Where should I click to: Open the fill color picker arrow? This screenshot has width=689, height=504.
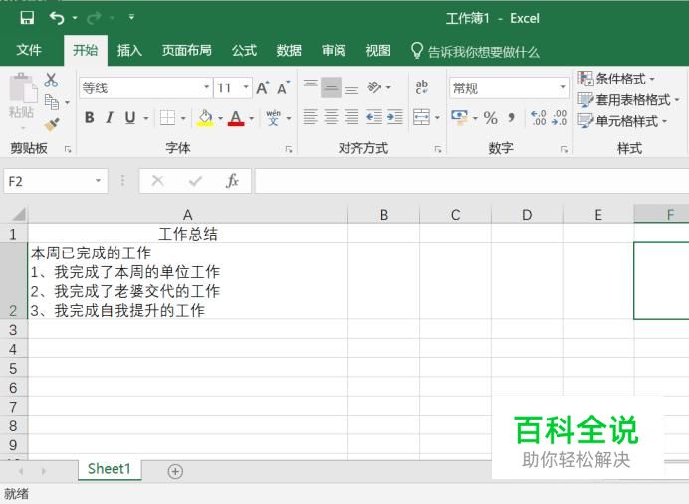(x=221, y=118)
